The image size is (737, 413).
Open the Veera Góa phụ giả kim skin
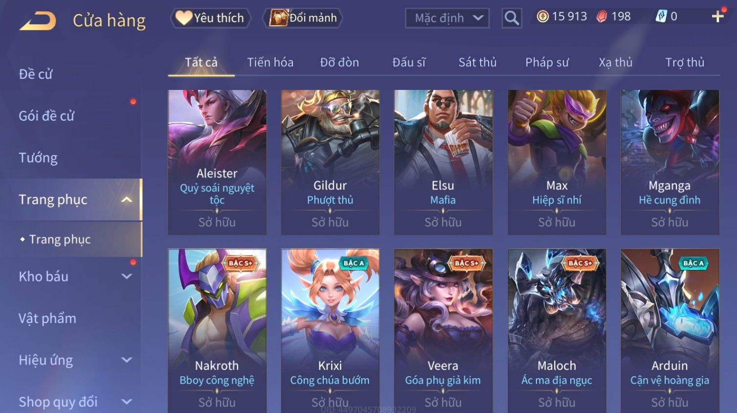tap(443, 330)
